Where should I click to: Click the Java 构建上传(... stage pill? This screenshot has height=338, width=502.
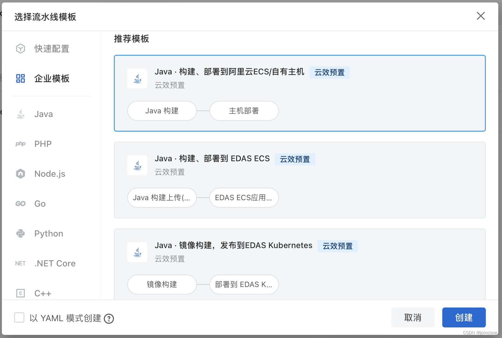click(162, 198)
